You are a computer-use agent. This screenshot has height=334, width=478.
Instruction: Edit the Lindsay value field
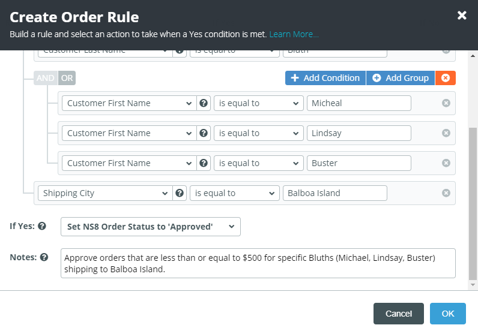[x=359, y=133]
